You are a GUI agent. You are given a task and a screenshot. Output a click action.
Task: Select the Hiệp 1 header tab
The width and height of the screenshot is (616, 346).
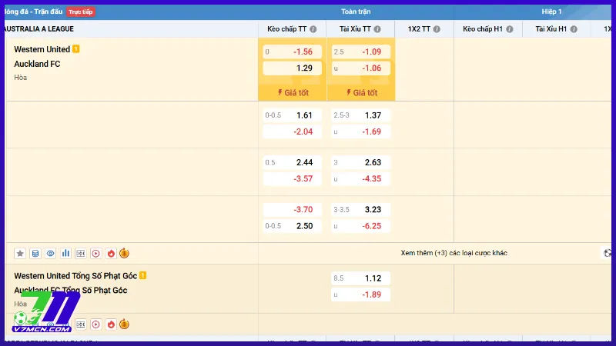click(x=551, y=12)
